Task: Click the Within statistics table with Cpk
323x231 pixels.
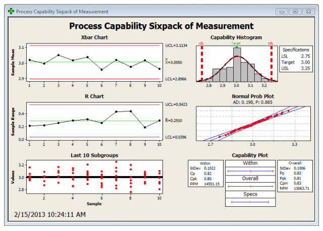Action: click(205, 175)
